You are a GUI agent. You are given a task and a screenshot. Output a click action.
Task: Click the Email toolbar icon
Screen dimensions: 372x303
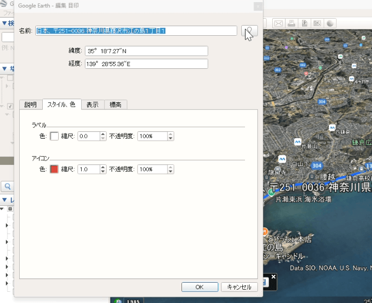click(278, 23)
